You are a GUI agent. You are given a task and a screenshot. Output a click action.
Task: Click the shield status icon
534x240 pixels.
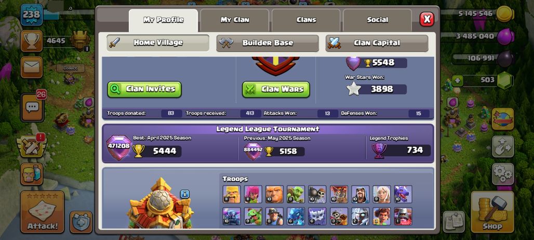coord(81,222)
